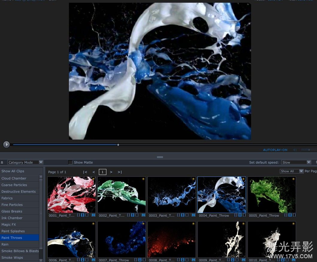Click the page number input field
Viewport: 317px width, 262px height.
pos(102,172)
